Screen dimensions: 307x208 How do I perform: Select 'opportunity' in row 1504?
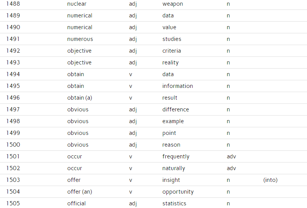[x=178, y=192]
